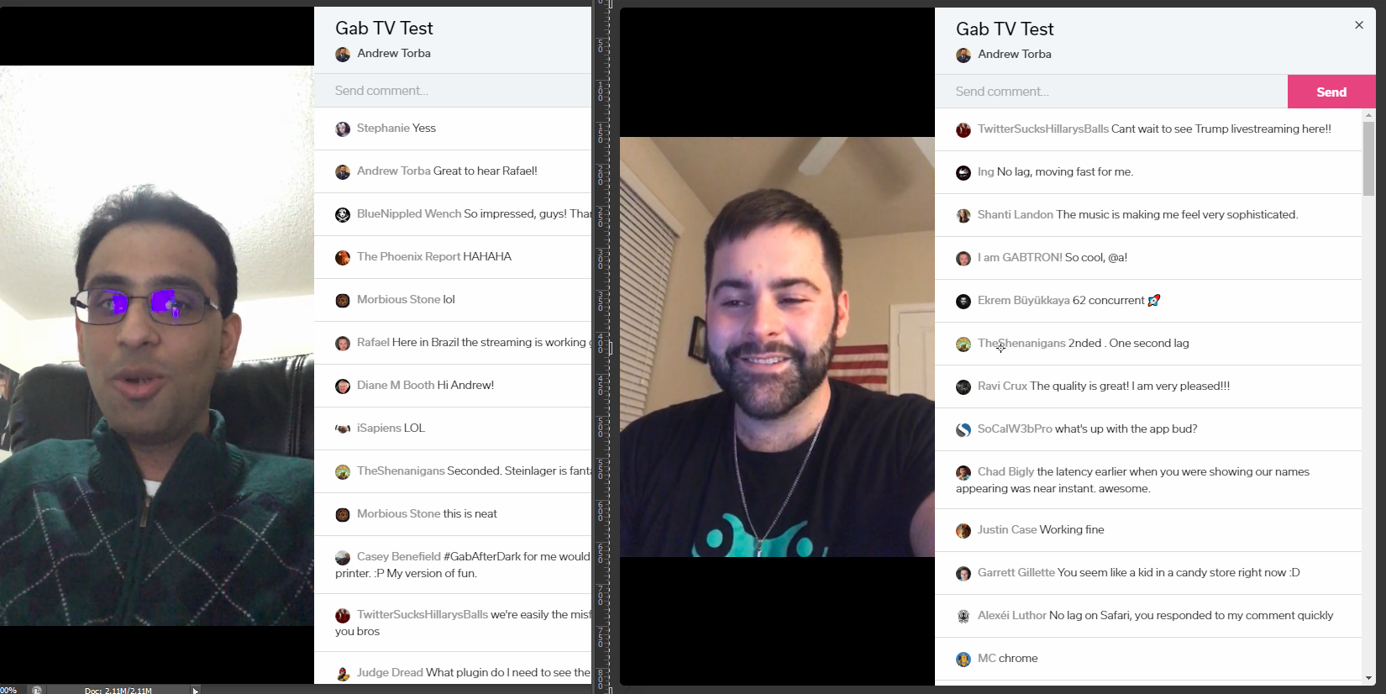Open Chad Bigly username link
The height and width of the screenshot is (694, 1386).
click(1005, 471)
